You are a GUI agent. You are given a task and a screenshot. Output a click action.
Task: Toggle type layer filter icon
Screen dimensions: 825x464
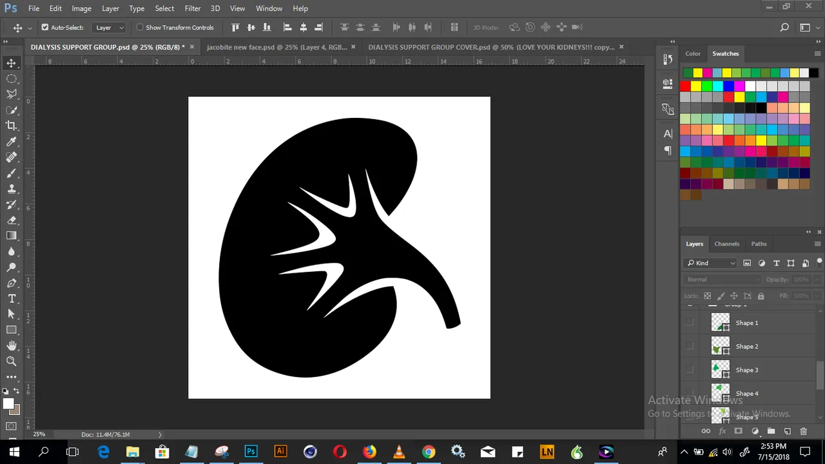(x=776, y=263)
